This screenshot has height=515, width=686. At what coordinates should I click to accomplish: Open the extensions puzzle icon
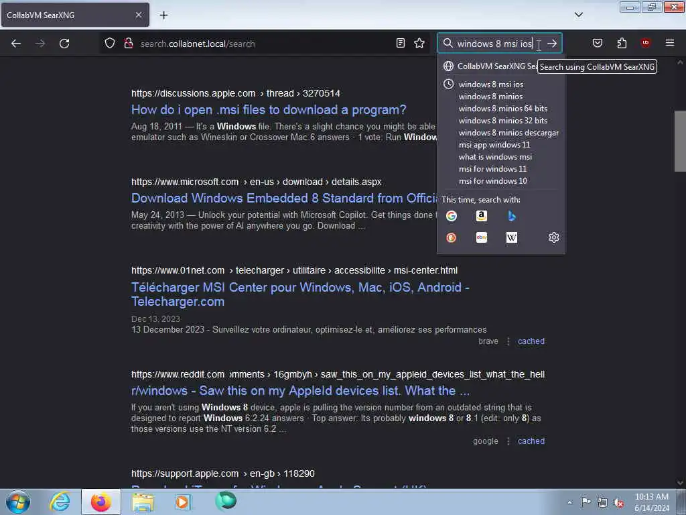click(622, 43)
